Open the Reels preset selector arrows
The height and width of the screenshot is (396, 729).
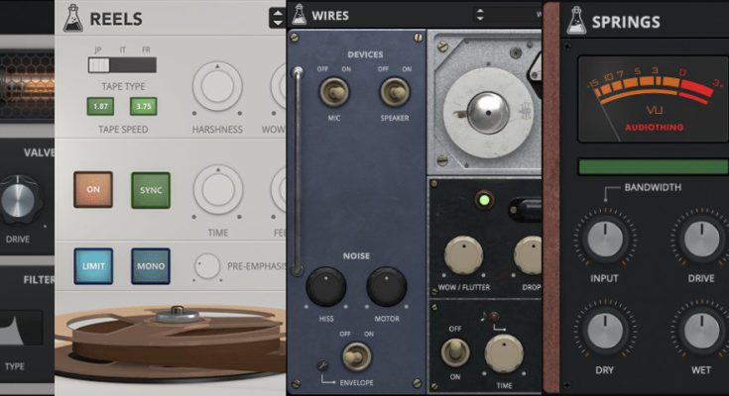click(277, 17)
